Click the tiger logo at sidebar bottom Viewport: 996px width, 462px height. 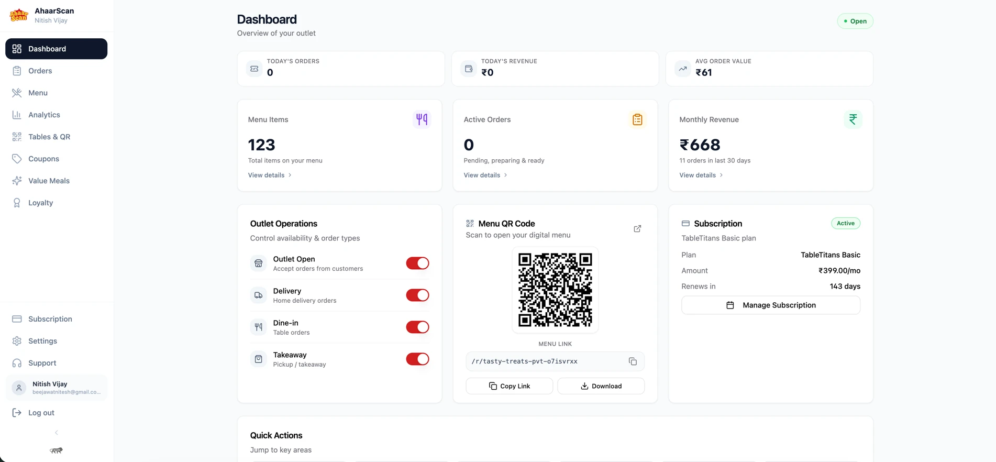56,450
